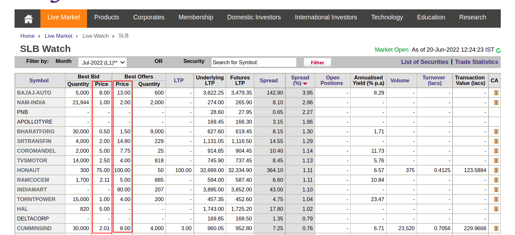Image resolution: width=515 pixels, height=235 pixels.
Task: Select CUMMINSIND volume value 23,520
Action: pos(406,229)
